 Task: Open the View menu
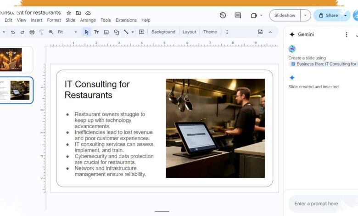pos(22,20)
